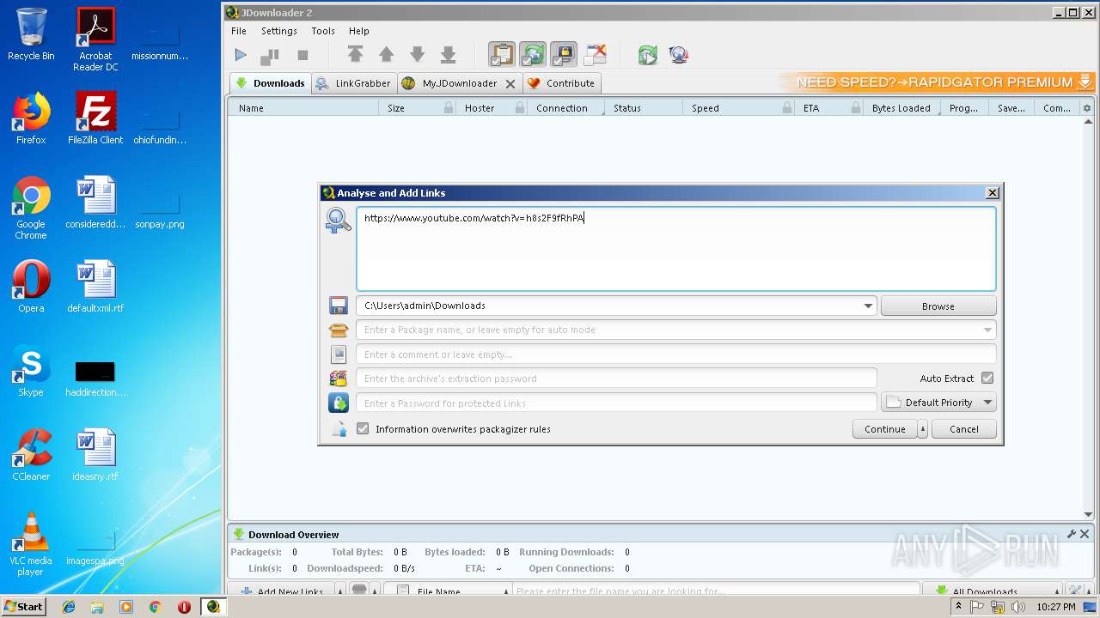This screenshot has width=1100, height=618.
Task: Open Skype desktop shortcut
Action: (x=31, y=371)
